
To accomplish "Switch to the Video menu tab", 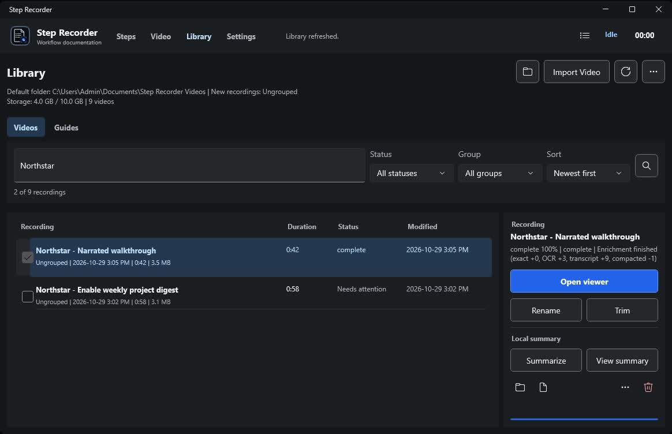I will pos(160,36).
